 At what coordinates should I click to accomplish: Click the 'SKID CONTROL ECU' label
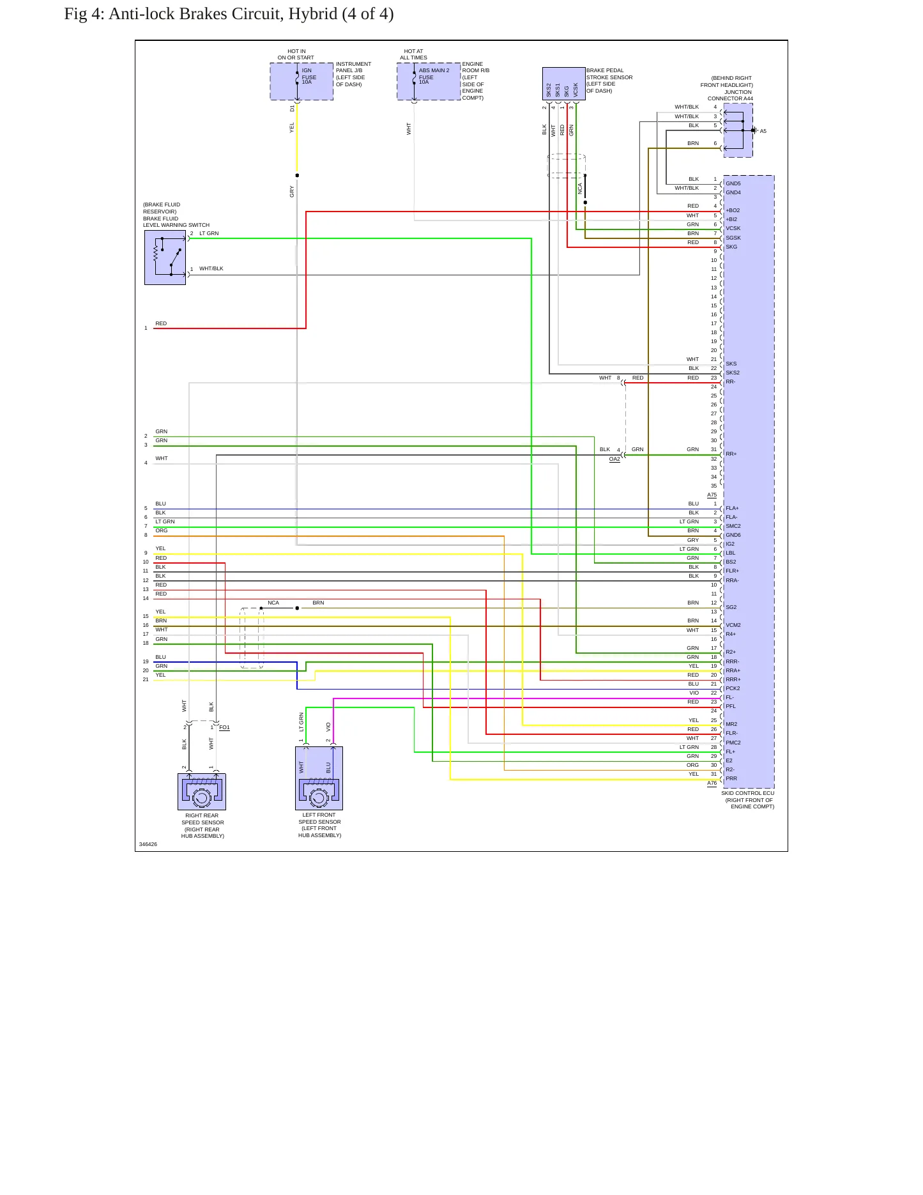click(x=747, y=793)
